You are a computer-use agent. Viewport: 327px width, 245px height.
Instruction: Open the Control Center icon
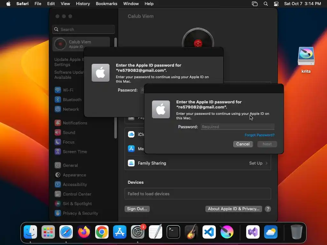pos(58,194)
